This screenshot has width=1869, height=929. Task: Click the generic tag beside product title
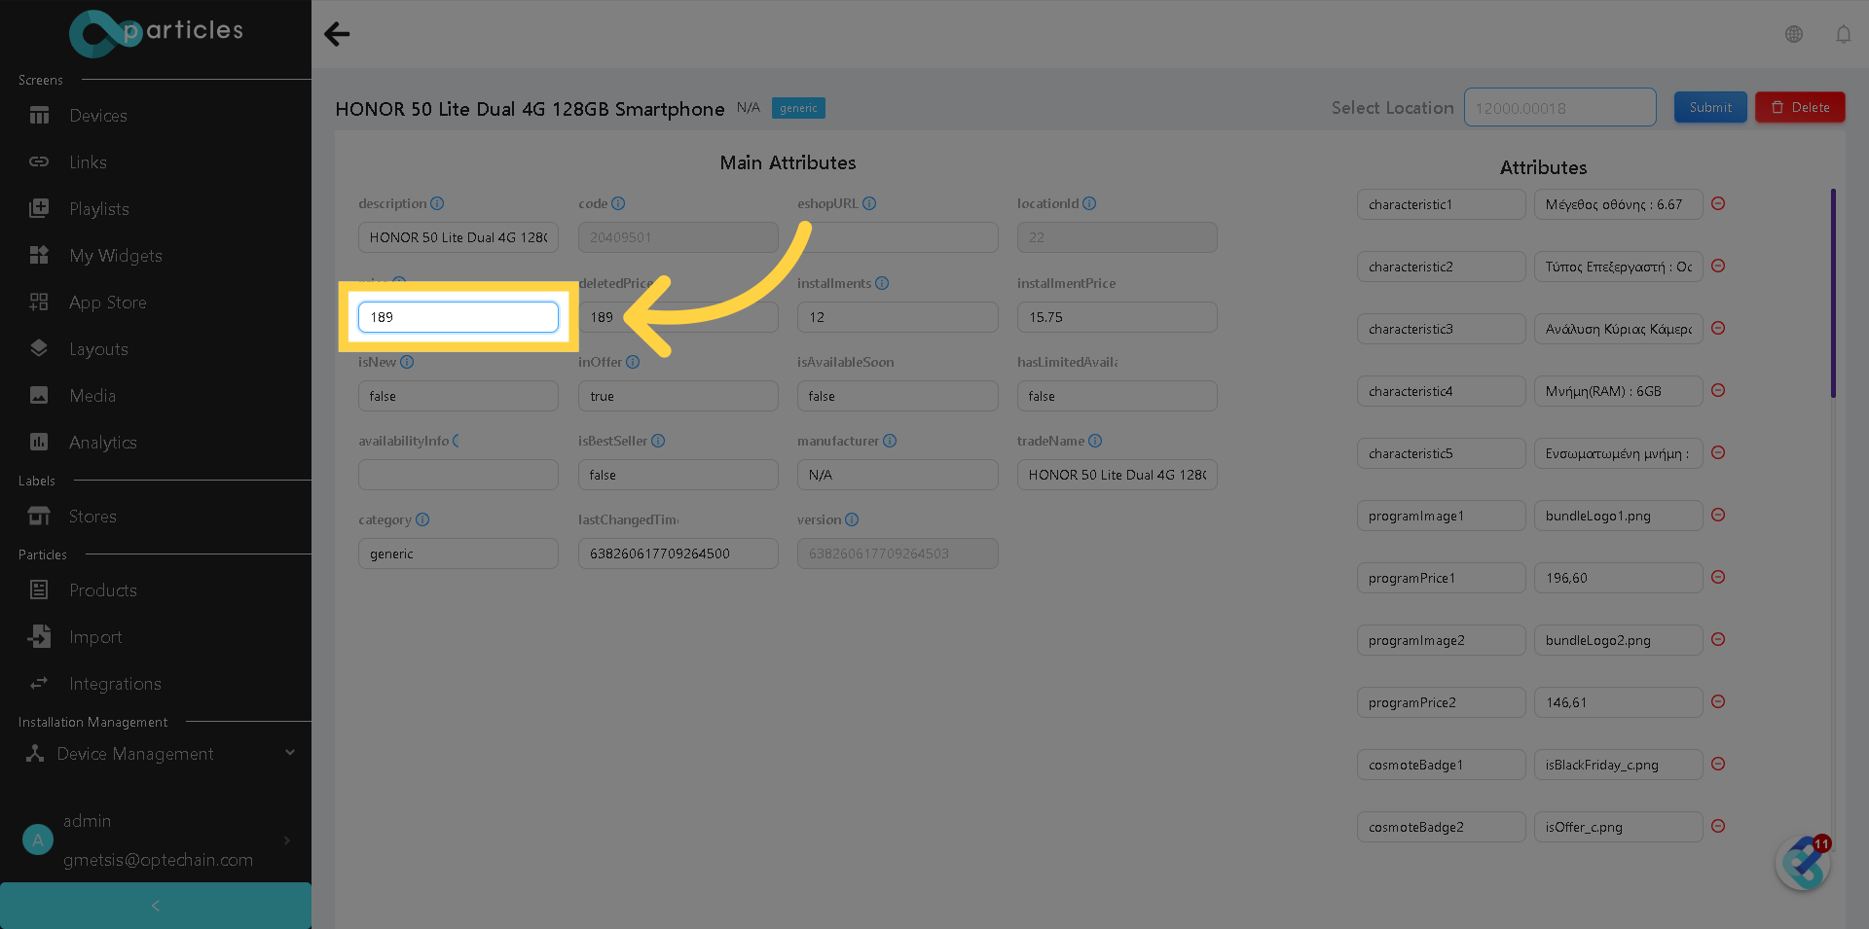(798, 108)
